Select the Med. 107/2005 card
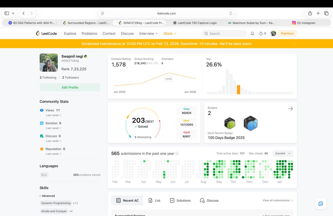 click(186, 123)
